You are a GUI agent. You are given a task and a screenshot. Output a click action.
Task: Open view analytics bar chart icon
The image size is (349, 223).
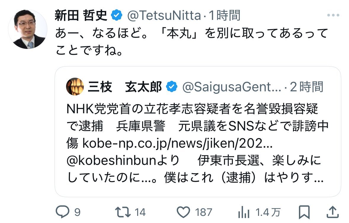244,212
